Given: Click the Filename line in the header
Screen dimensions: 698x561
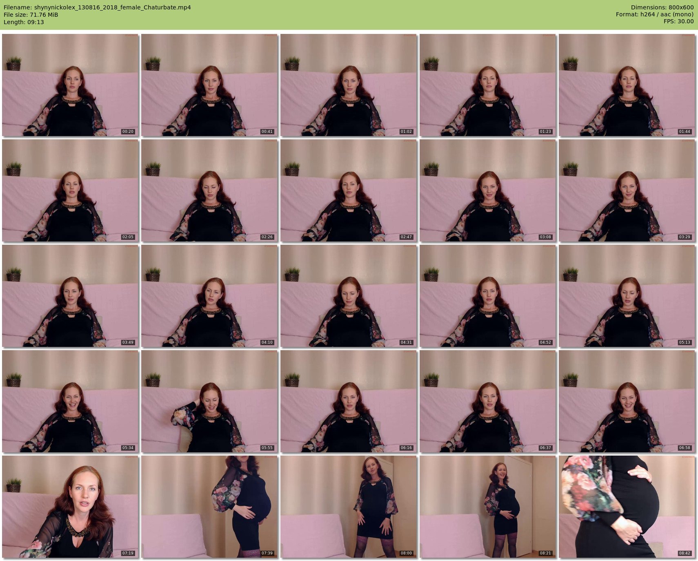Looking at the screenshot, I should (97, 7).
